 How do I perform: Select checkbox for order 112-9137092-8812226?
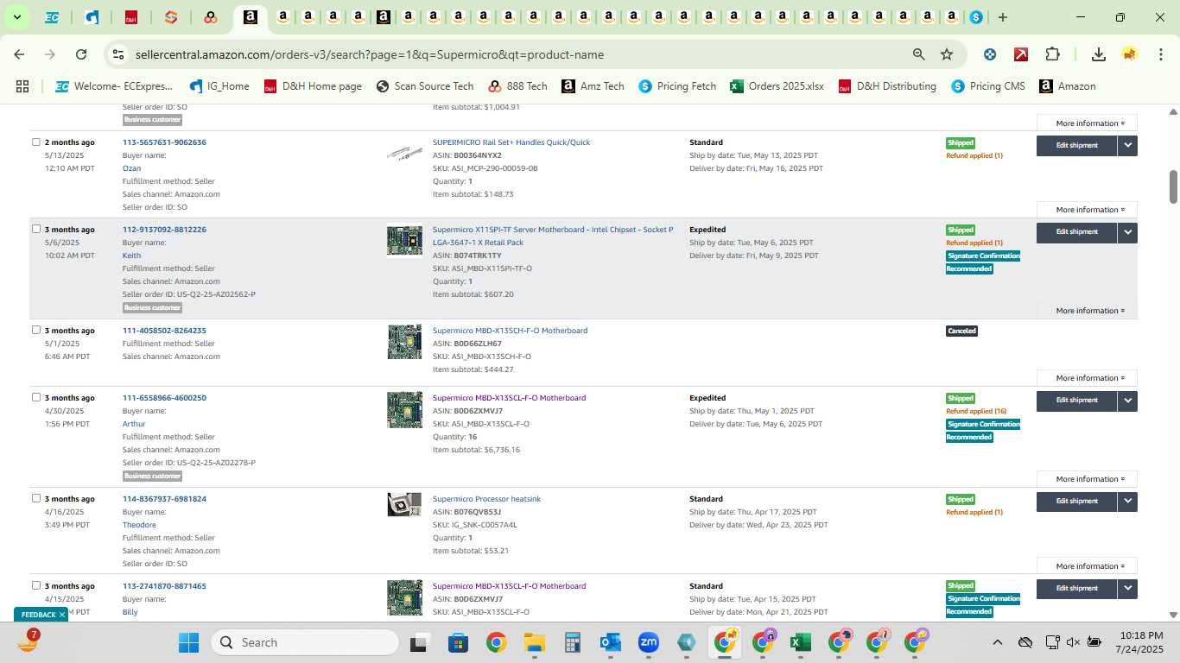(x=36, y=230)
